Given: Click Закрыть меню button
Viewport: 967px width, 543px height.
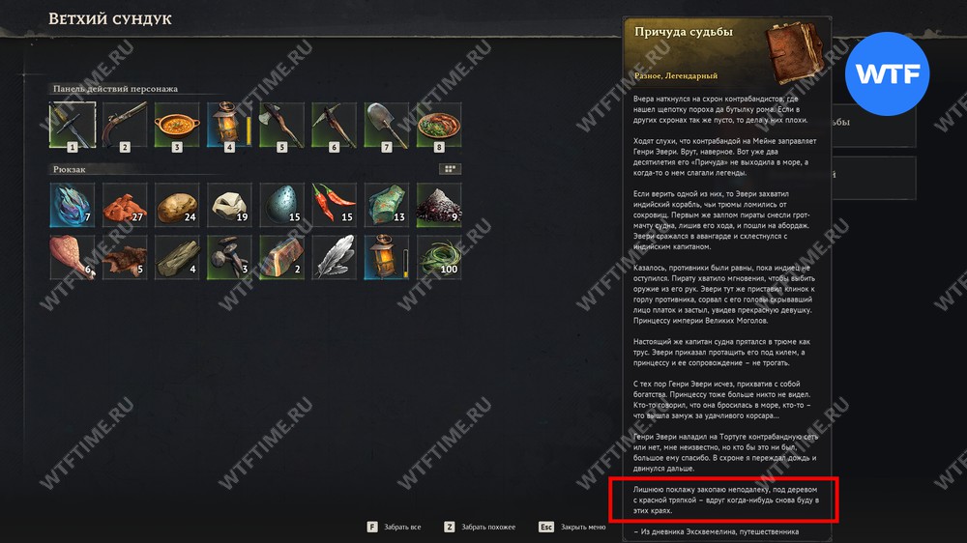Looking at the screenshot, I should pyautogui.click(x=572, y=527).
